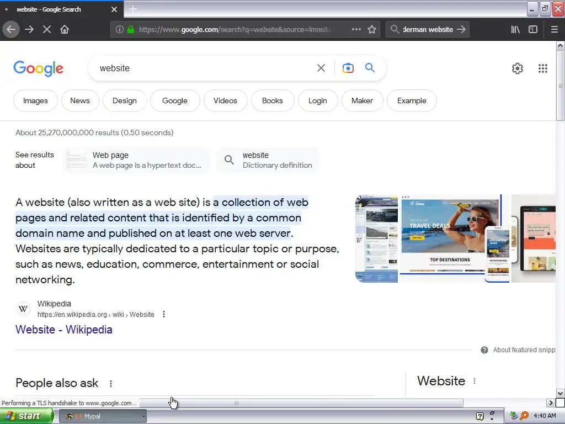Filter results by Videos
The width and height of the screenshot is (565, 424).
point(225,100)
